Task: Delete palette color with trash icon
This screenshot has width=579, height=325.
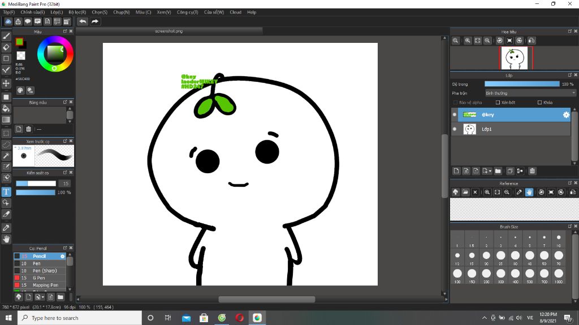Action: [28, 129]
